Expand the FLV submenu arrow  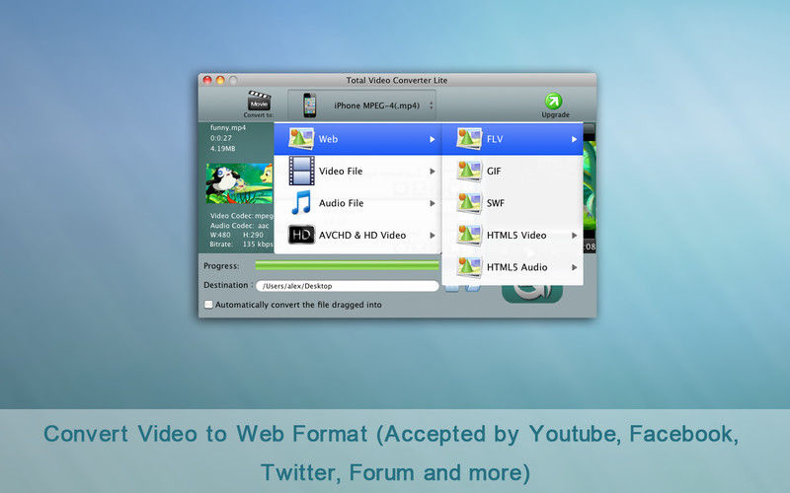click(x=575, y=139)
